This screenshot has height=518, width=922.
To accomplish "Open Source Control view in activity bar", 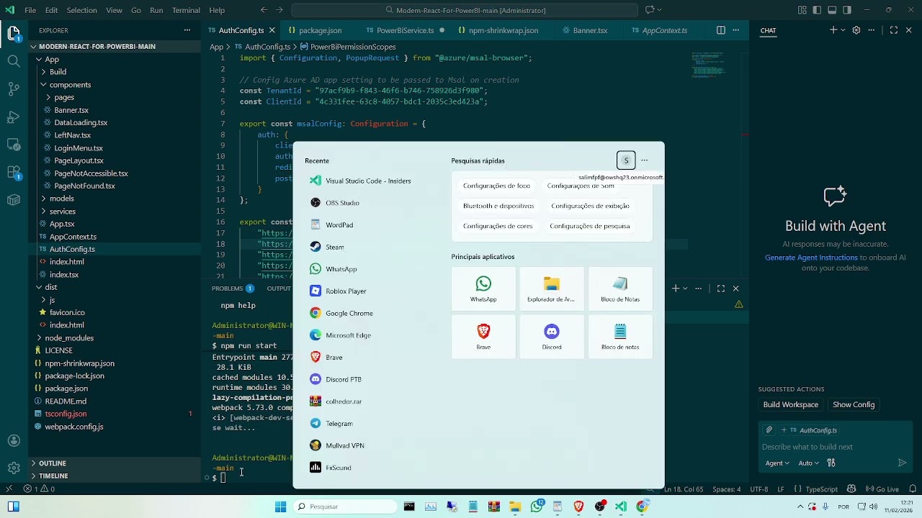I will pyautogui.click(x=14, y=89).
